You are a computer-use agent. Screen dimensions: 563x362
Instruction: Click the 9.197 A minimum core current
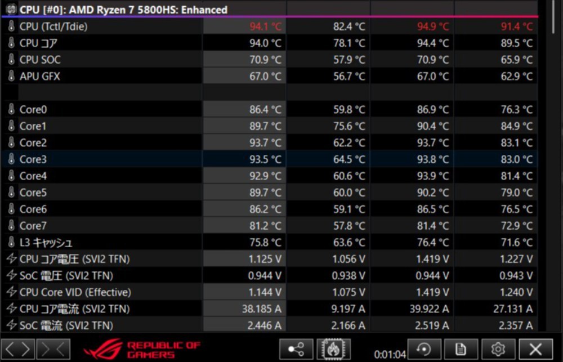tap(348, 309)
